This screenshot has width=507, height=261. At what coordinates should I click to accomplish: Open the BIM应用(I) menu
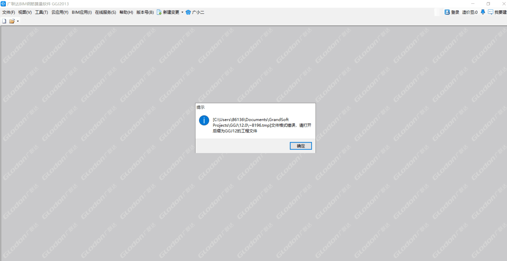(82, 12)
